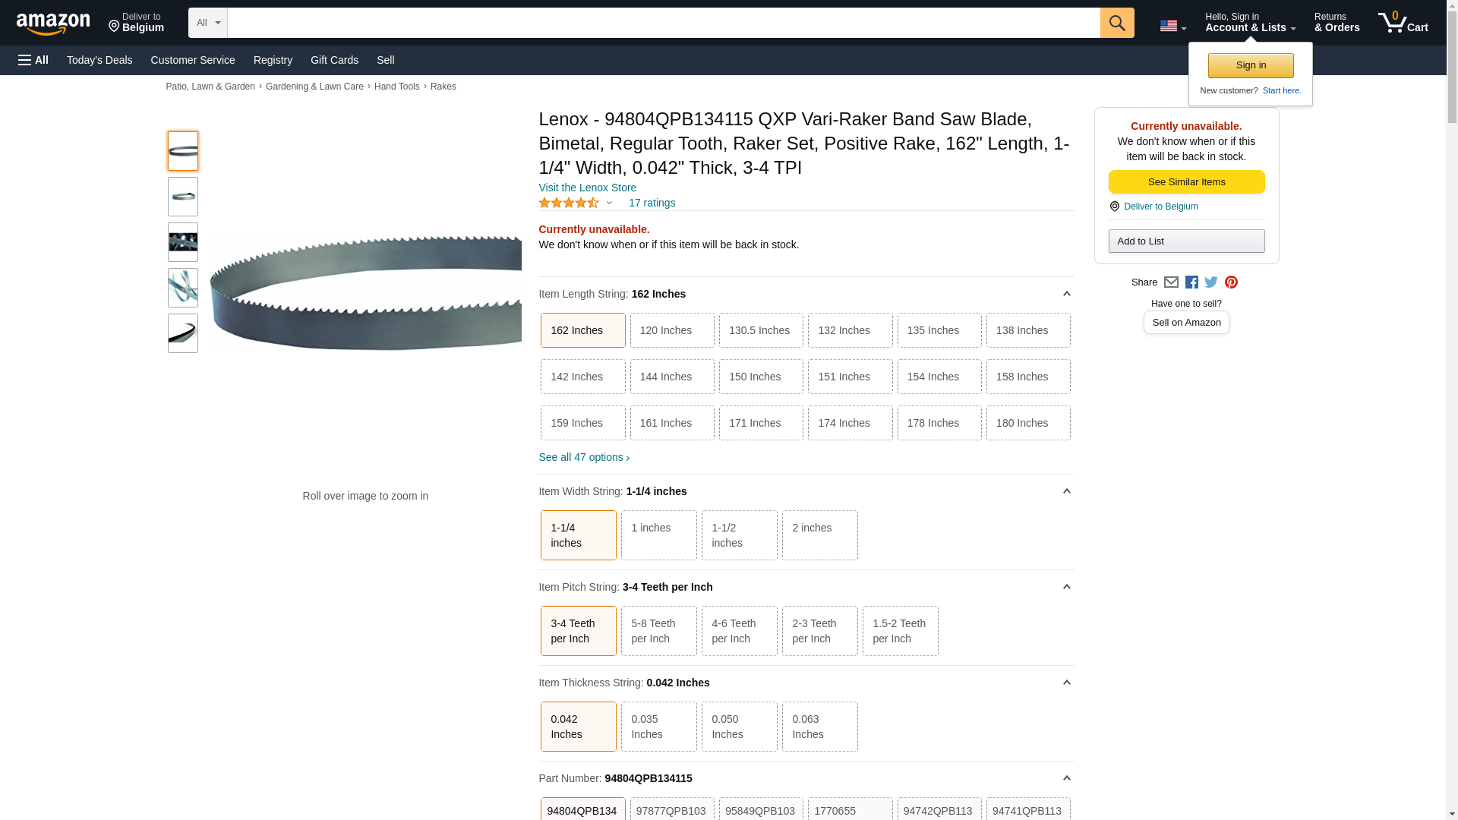The width and height of the screenshot is (1458, 820).
Task: Open the All search category dropdown
Action: (207, 23)
